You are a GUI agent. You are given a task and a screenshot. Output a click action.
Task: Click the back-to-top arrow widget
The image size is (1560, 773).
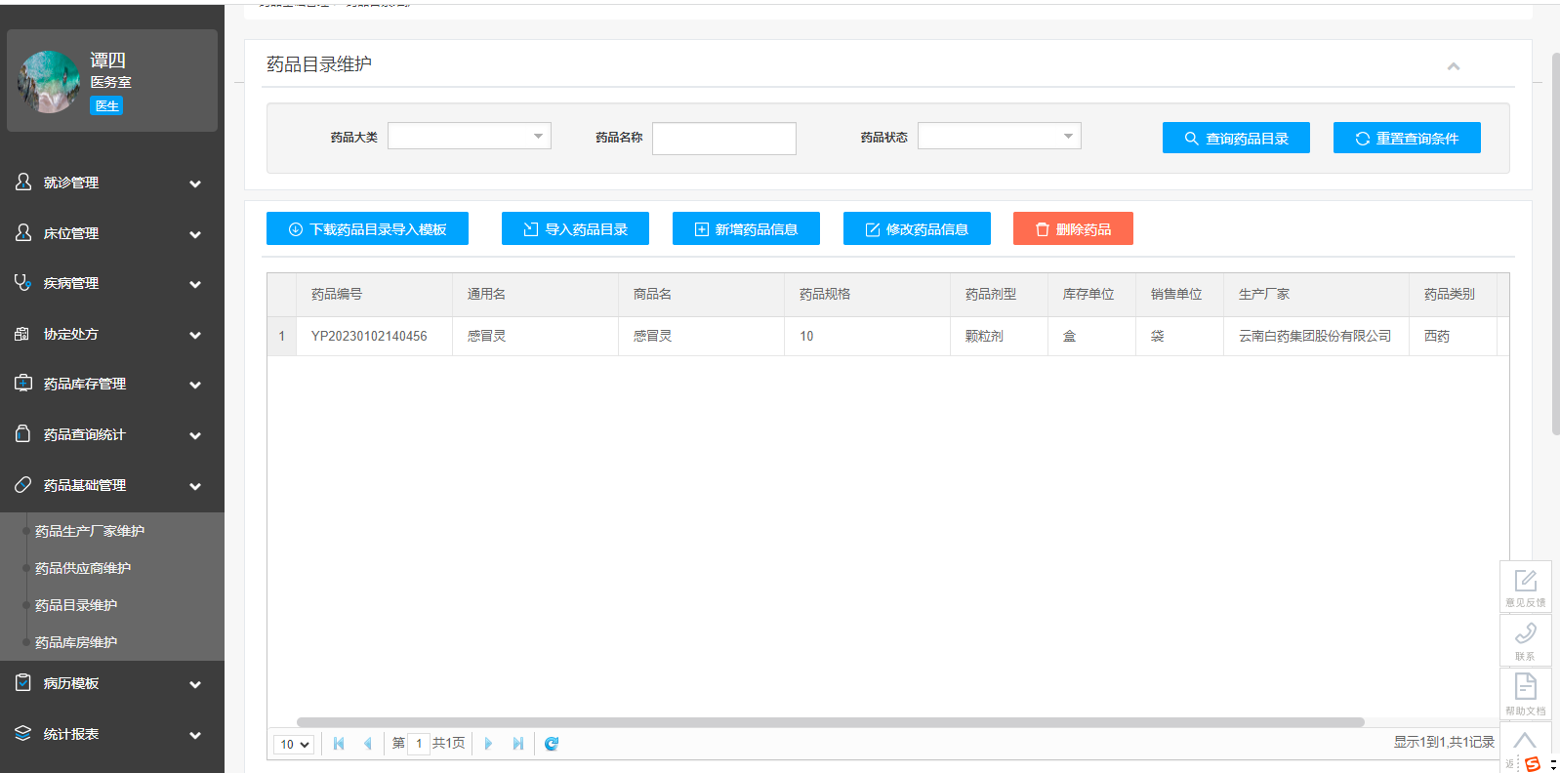click(x=1525, y=741)
